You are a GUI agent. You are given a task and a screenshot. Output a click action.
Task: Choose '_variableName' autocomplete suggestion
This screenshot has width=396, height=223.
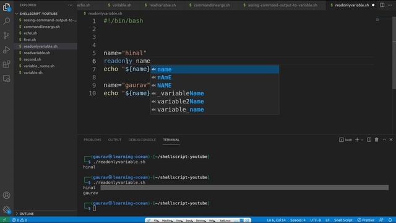[215, 94]
